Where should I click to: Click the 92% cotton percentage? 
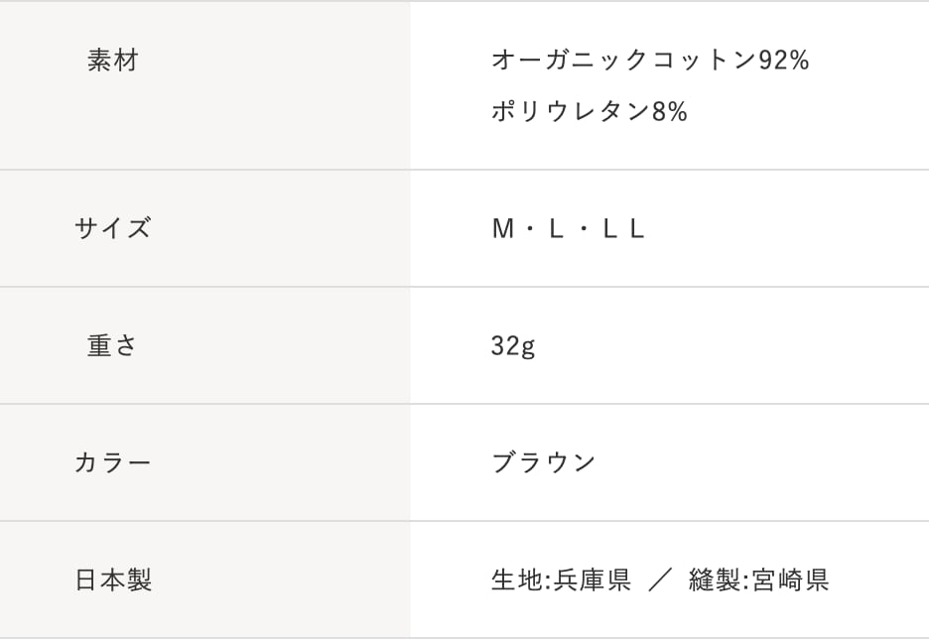tap(784, 61)
